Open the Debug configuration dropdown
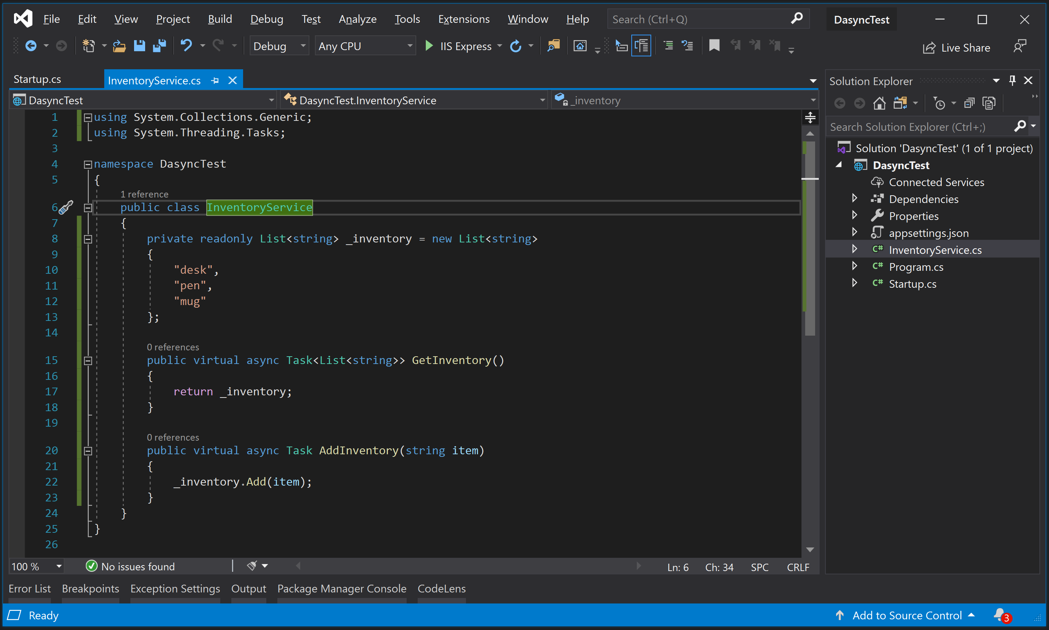 [279, 46]
